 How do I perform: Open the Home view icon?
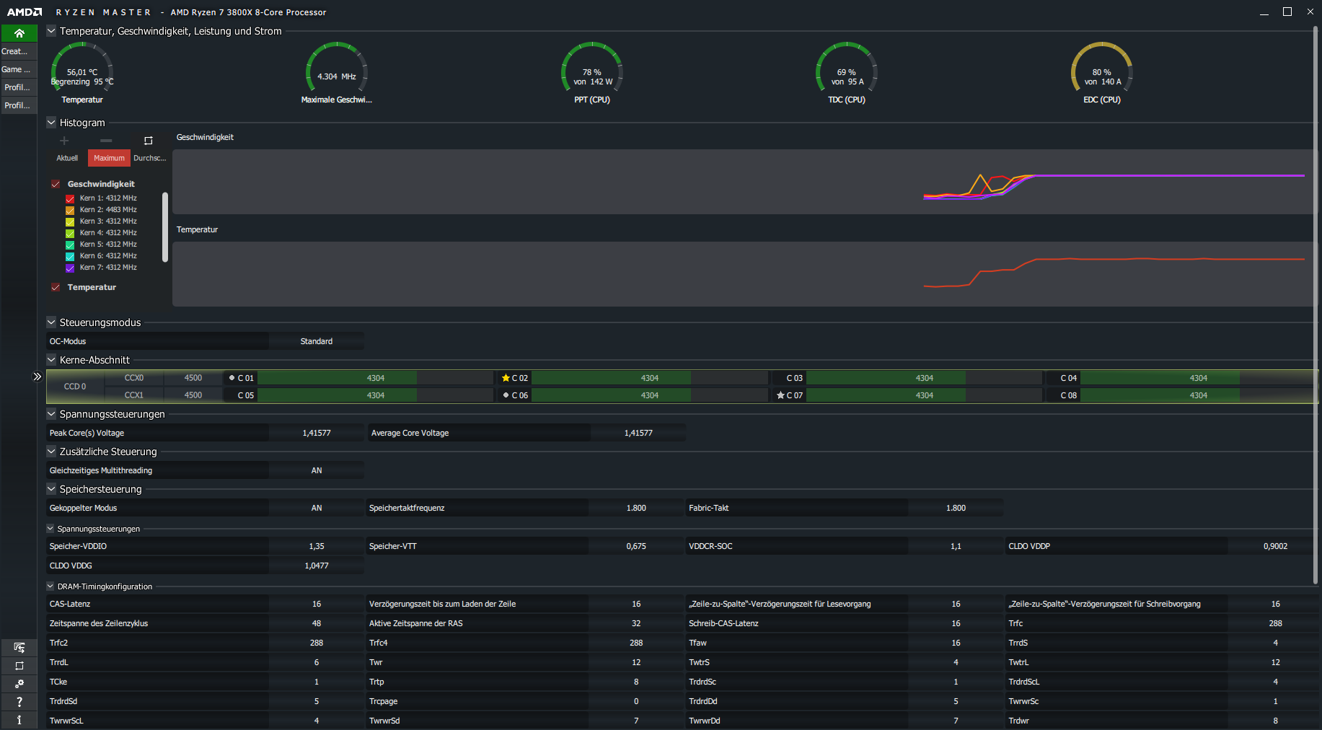click(x=19, y=33)
